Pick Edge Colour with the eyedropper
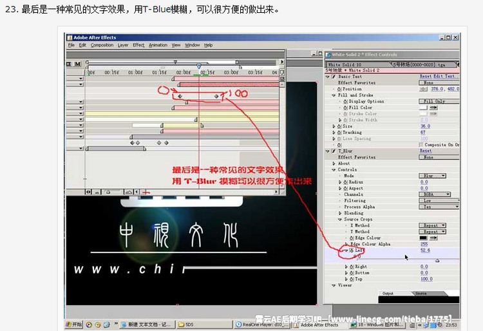Image resolution: width=483 pixels, height=331 pixels. [x=433, y=238]
